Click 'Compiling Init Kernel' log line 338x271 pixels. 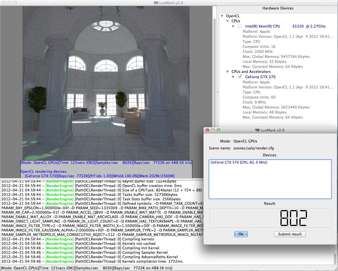(80, 248)
